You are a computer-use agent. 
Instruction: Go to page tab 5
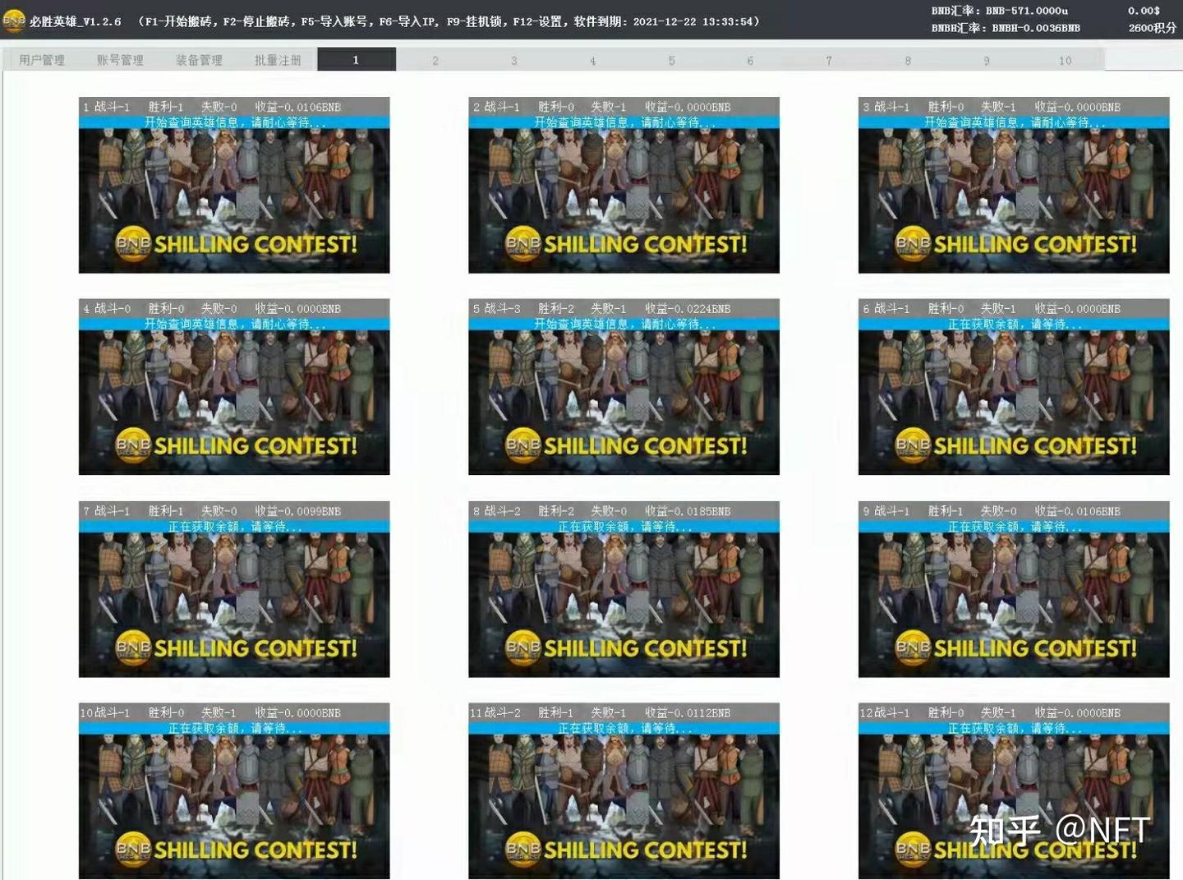(x=671, y=60)
